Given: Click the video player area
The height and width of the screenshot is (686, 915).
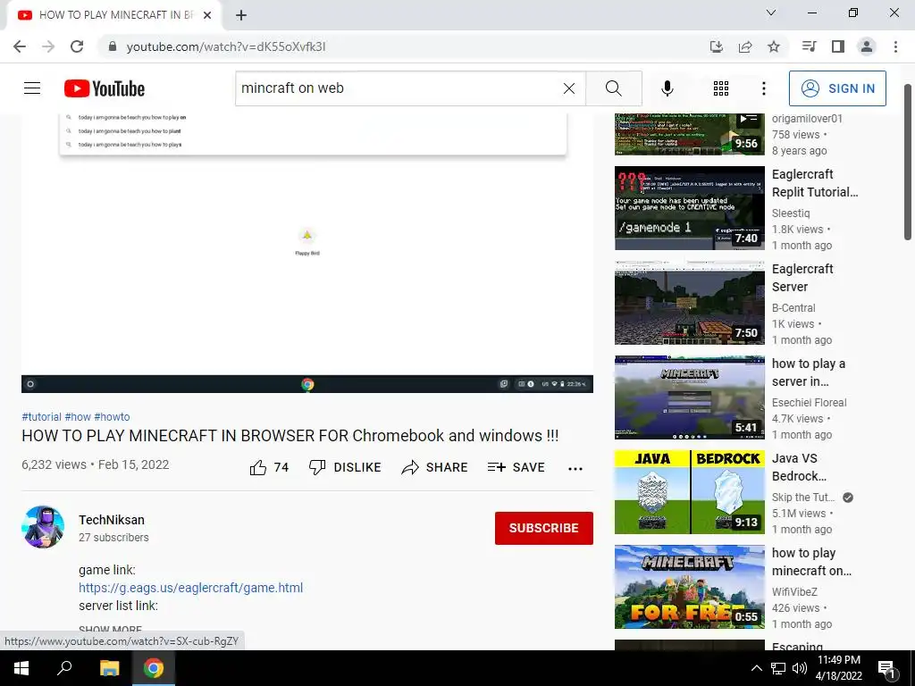Looking at the screenshot, I should (x=307, y=253).
